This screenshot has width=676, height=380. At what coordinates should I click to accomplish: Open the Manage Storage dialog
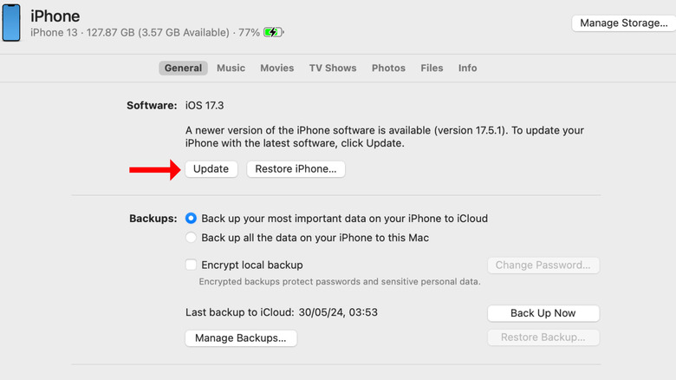[623, 23]
